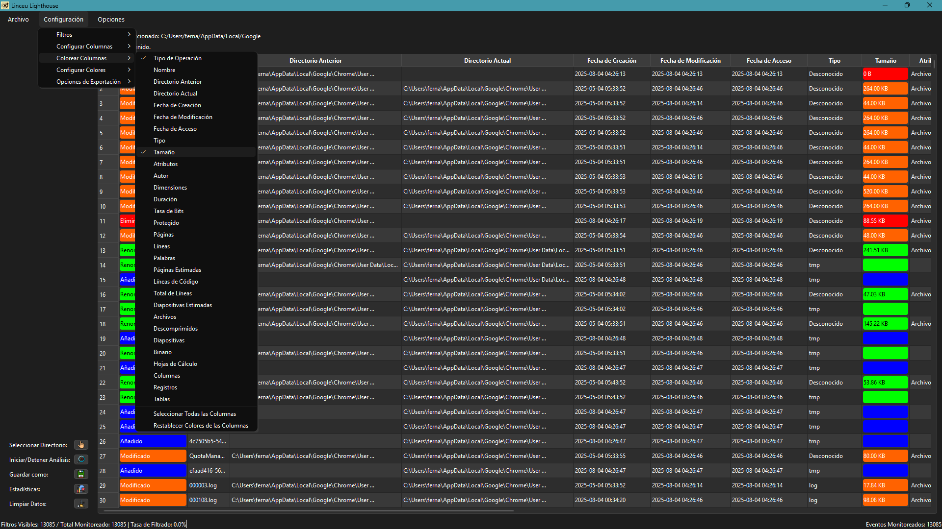The width and height of the screenshot is (942, 529).
Task: Click Restablecer Colores de las Columnas
Action: point(201,426)
